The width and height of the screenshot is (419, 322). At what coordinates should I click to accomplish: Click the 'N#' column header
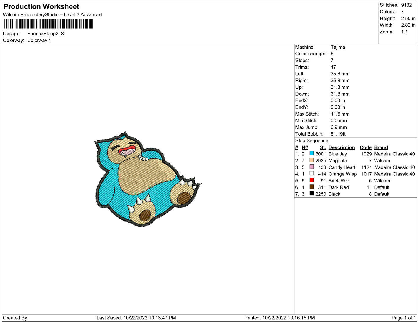305,147
